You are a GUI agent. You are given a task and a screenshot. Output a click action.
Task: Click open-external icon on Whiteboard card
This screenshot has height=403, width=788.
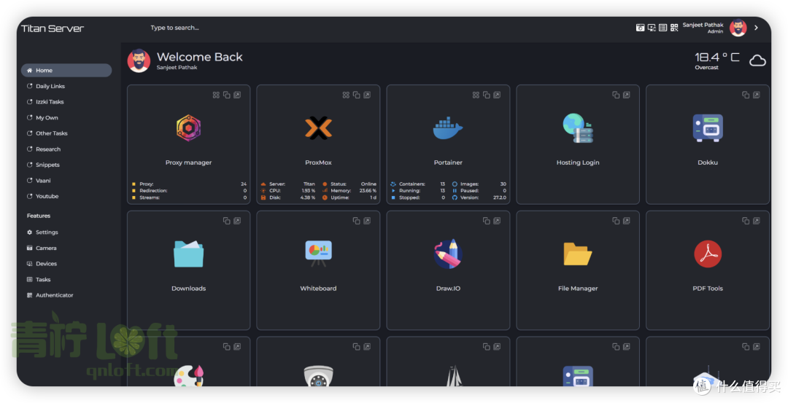coord(367,221)
